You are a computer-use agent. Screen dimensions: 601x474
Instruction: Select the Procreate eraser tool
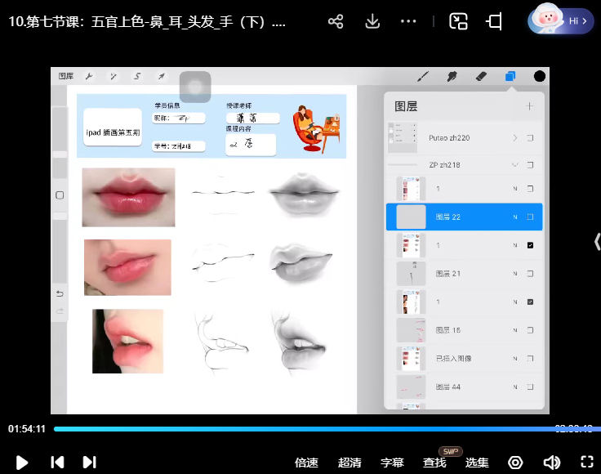pyautogui.click(x=480, y=76)
